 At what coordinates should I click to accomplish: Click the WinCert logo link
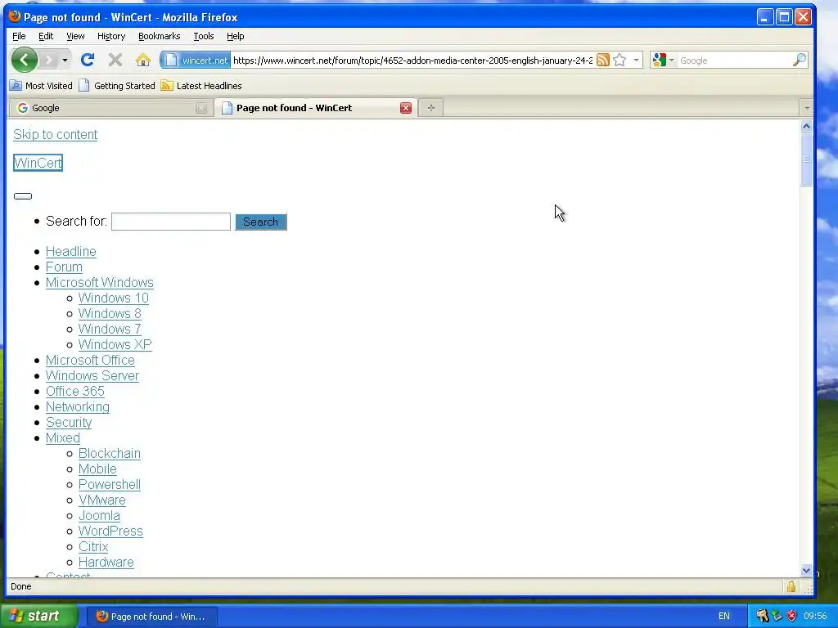click(38, 163)
